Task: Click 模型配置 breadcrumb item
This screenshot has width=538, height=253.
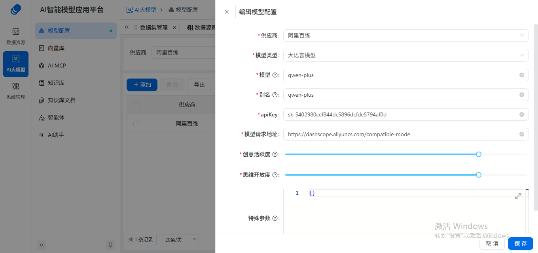Action: (183, 10)
